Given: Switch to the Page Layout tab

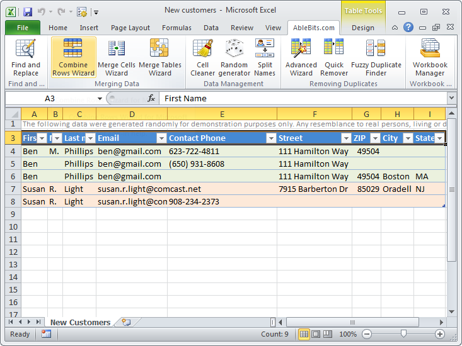Looking at the screenshot, I should [130, 28].
